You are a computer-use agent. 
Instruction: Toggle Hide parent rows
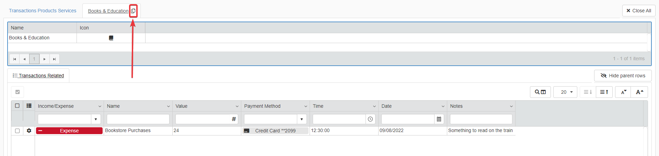[x=623, y=76]
